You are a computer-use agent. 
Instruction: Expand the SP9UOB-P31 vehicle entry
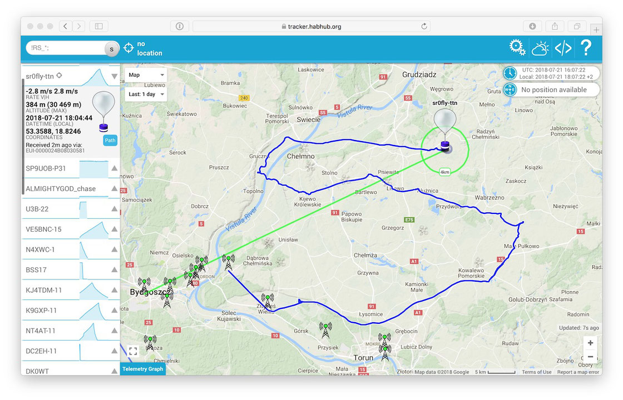pos(115,168)
